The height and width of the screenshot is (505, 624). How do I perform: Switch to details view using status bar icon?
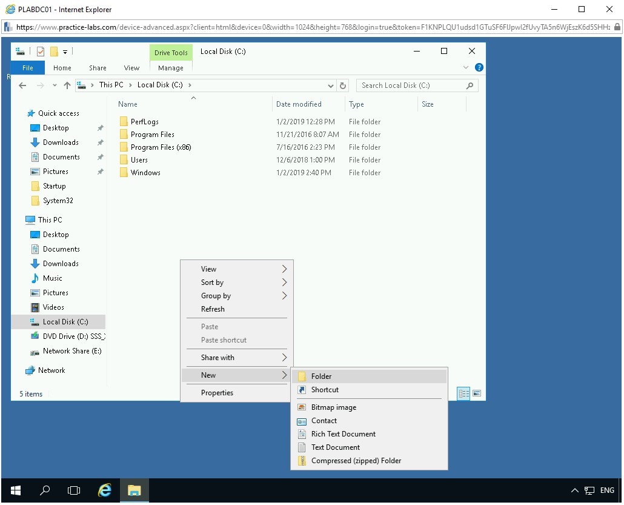[x=463, y=393]
